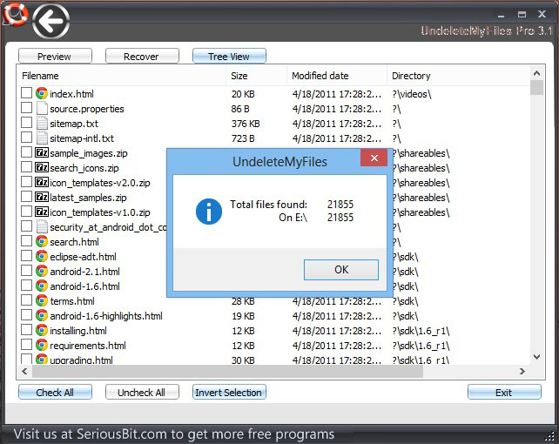Viewport: 559px width, 444px height.
Task: Click the vertical scrollbar up arrow
Action: point(537,73)
